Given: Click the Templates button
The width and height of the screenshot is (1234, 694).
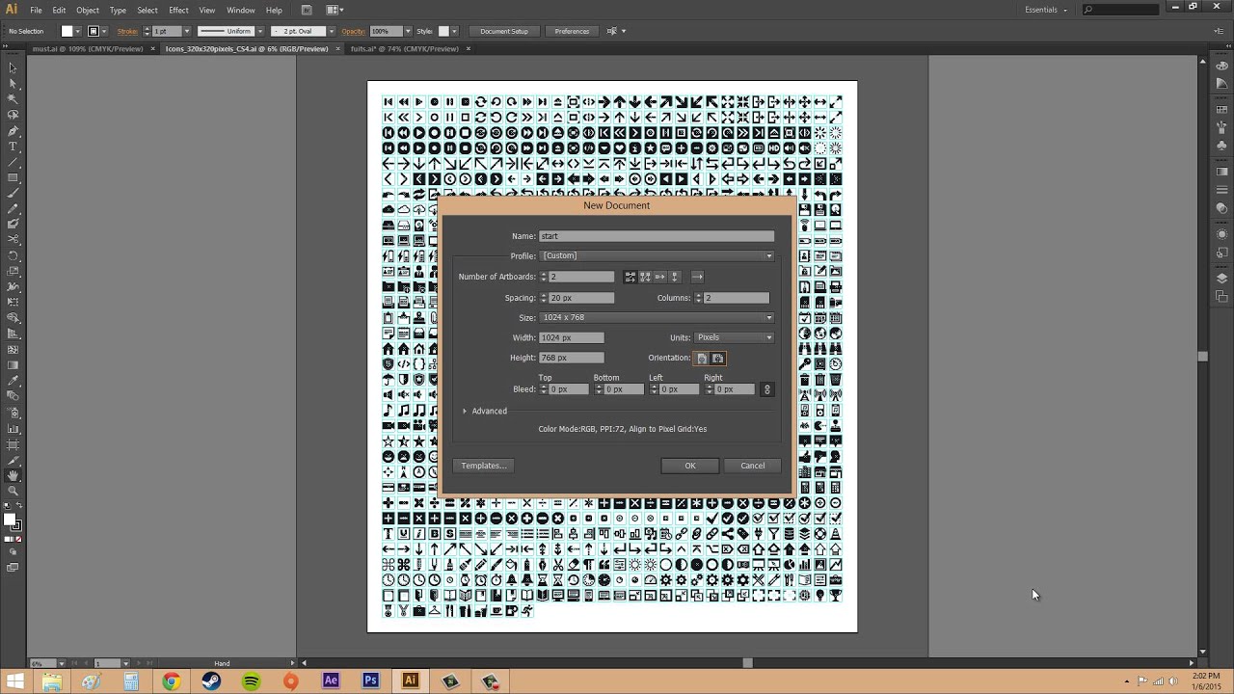Looking at the screenshot, I should (483, 466).
